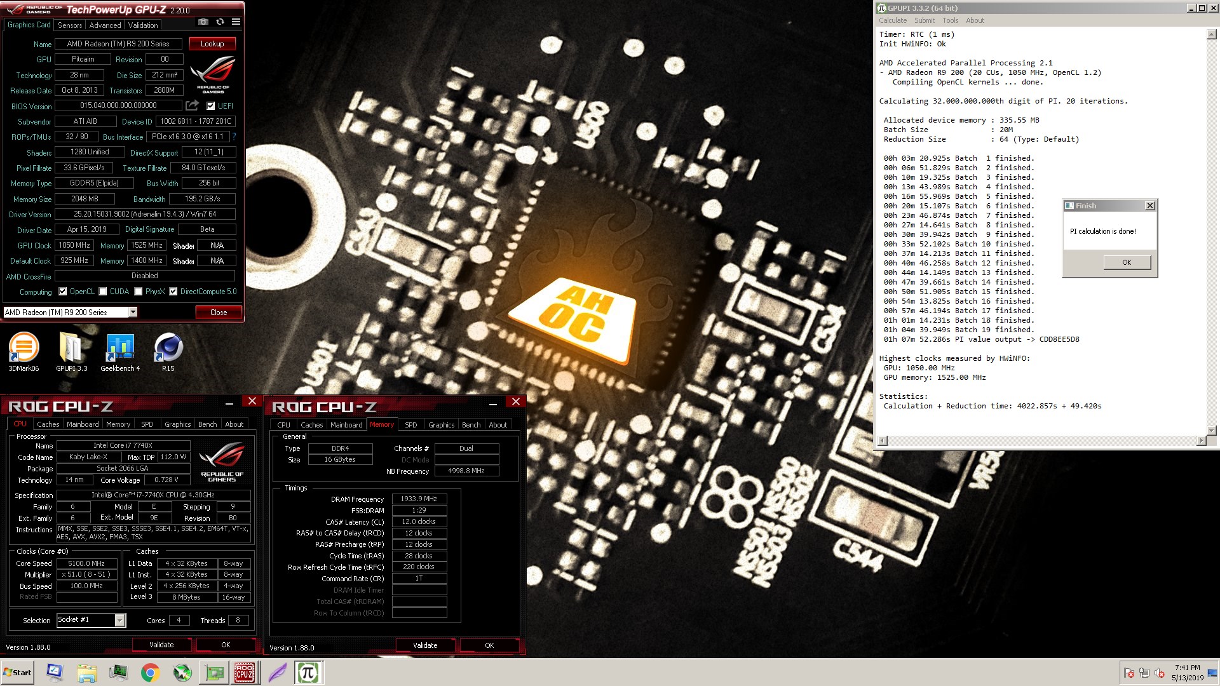Open the Advanced tab in GPU-Z
This screenshot has width=1220, height=686.
(105, 25)
